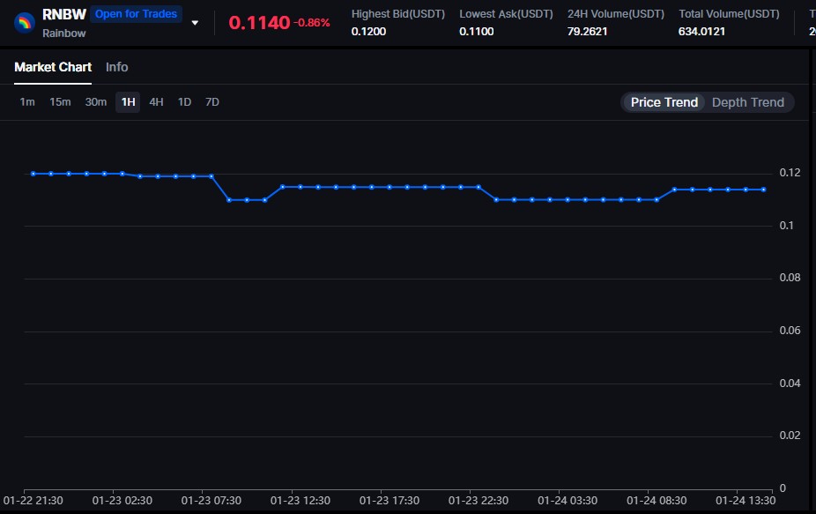The image size is (816, 514).
Task: Select the 30m chart interval
Action: pos(95,102)
